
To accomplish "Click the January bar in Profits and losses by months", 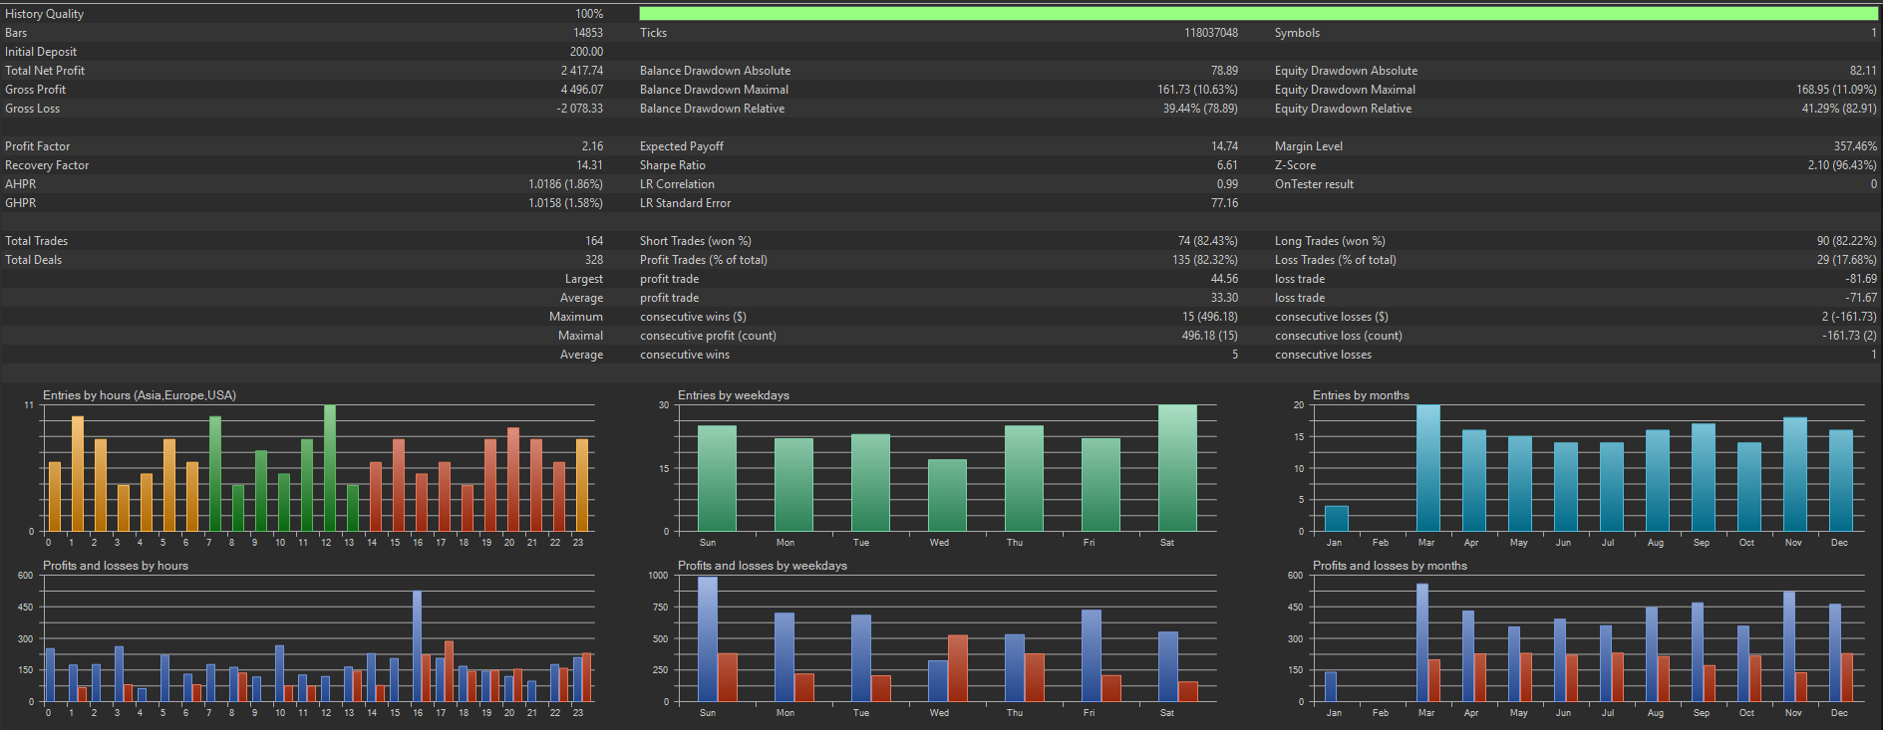I will (1331, 686).
